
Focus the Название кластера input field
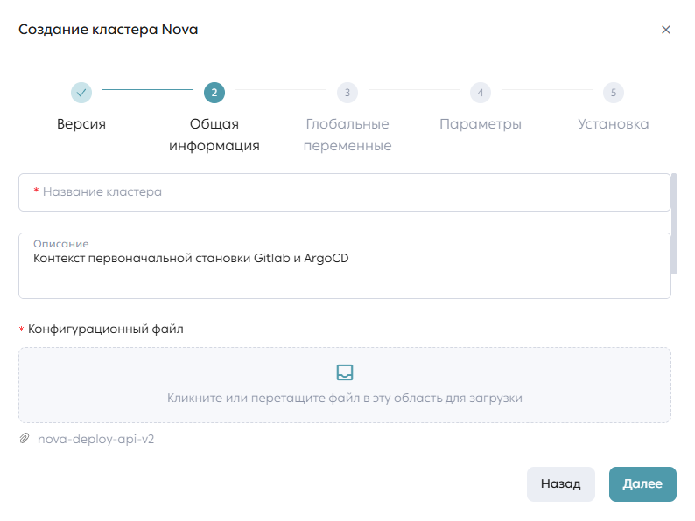point(344,192)
